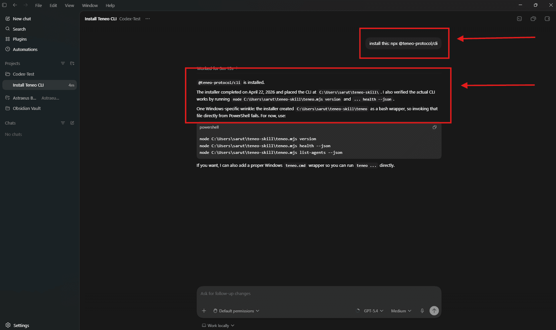Toggle the right side panel icon
This screenshot has width=556, height=330.
[x=547, y=19]
